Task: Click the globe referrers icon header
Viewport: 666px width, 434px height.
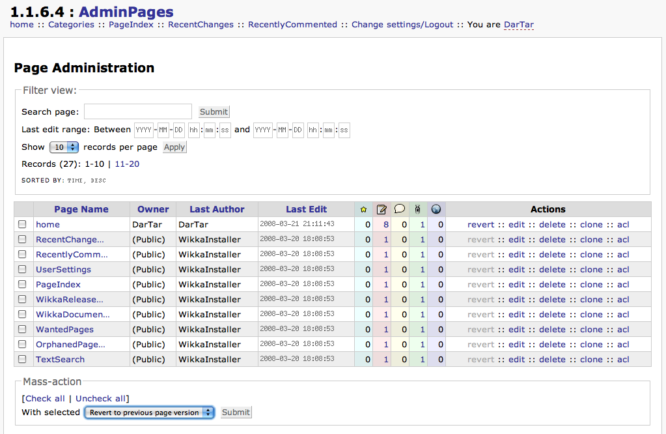Action: tap(436, 209)
